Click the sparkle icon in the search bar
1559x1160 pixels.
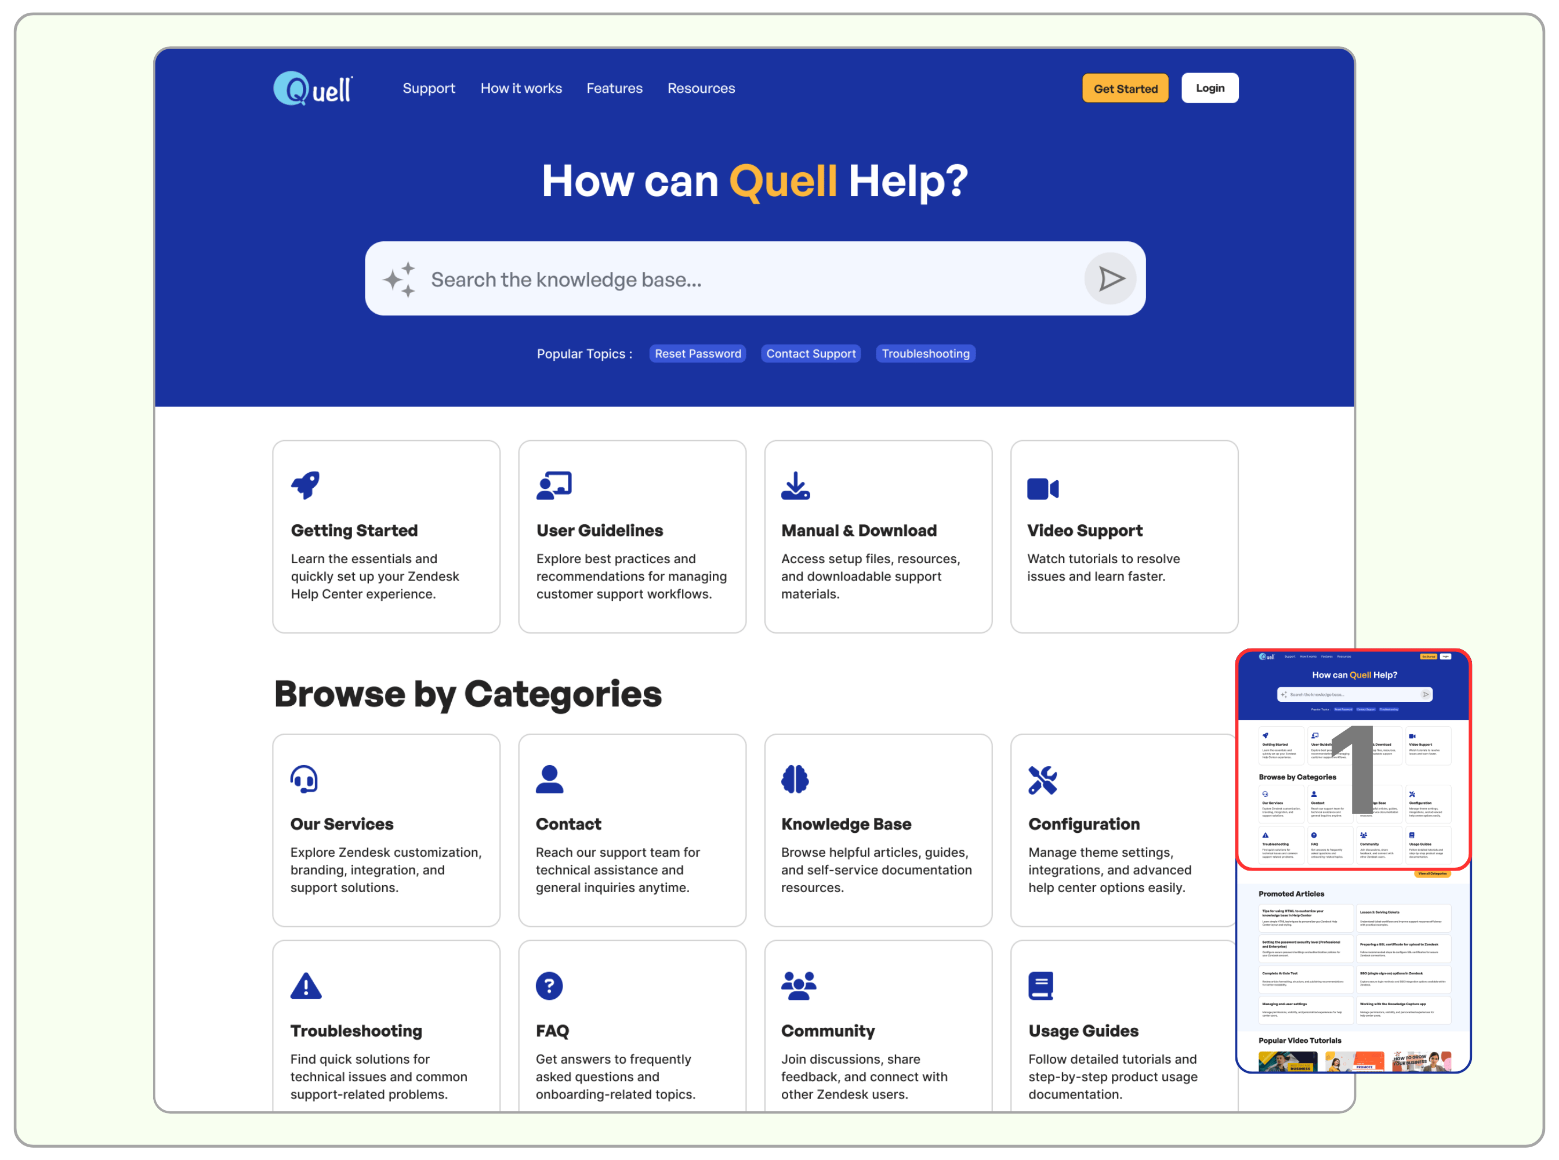[399, 280]
